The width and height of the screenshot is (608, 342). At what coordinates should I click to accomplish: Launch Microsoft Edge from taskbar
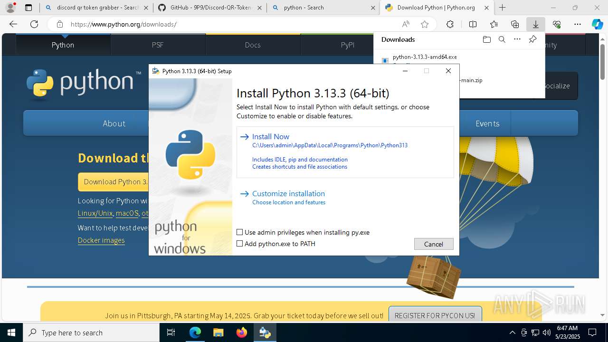click(x=195, y=332)
